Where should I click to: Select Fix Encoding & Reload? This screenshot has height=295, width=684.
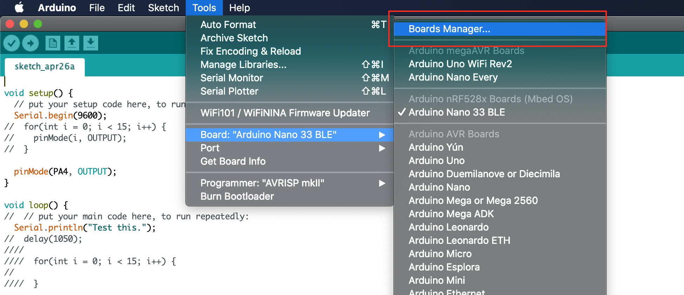tap(289, 51)
